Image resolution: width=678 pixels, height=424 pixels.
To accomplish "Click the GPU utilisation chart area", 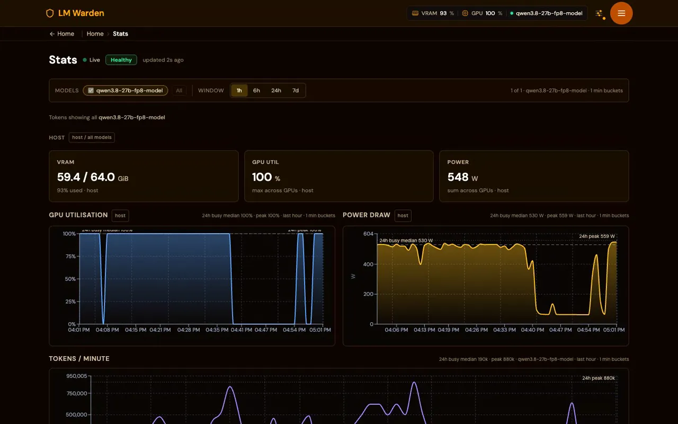I will pyautogui.click(x=192, y=286).
